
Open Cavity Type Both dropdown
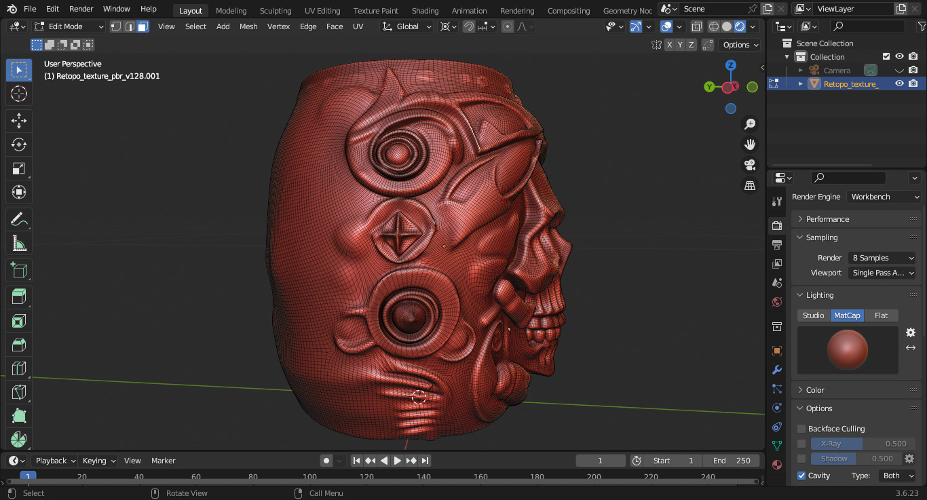click(897, 476)
